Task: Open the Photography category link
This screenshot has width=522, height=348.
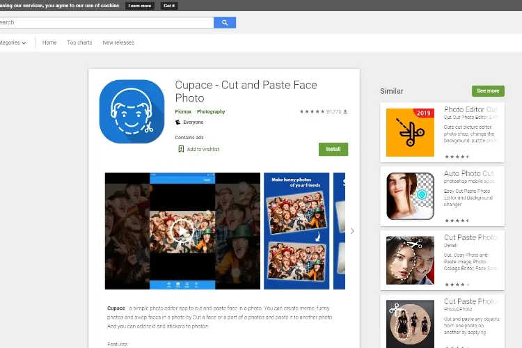Action: 211,111
